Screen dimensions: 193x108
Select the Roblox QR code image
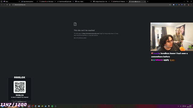tap(20, 87)
